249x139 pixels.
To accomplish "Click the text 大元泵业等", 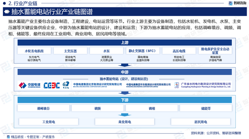I will click(x=107, y=60).
